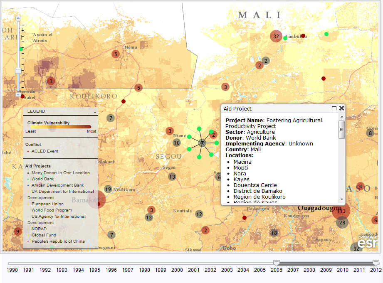Close the Aid Project popup
The width and height of the screenshot is (383, 283).
point(341,108)
